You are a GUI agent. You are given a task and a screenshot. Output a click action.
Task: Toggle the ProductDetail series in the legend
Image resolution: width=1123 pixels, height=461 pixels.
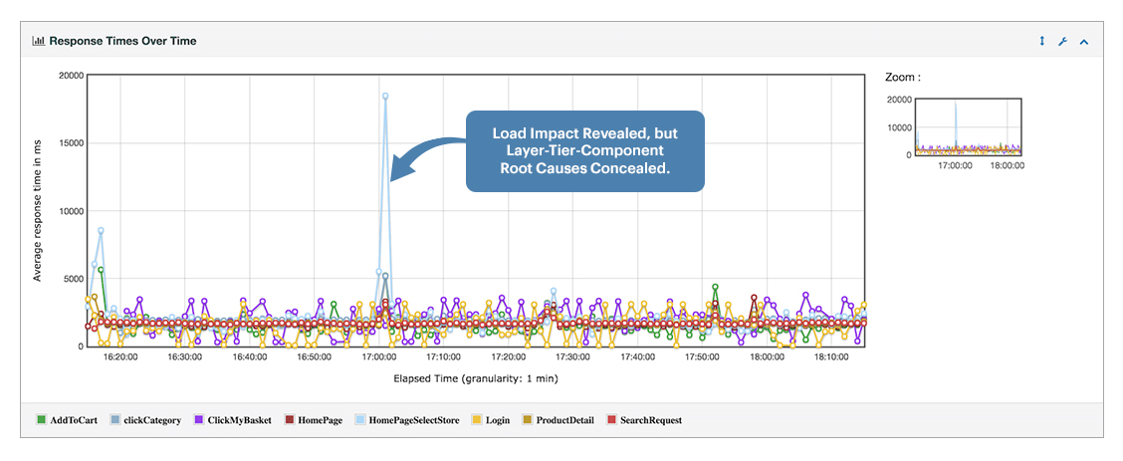tap(558, 420)
